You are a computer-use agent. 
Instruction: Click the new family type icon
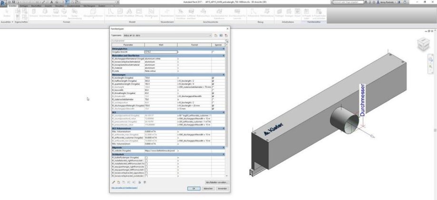215,35
